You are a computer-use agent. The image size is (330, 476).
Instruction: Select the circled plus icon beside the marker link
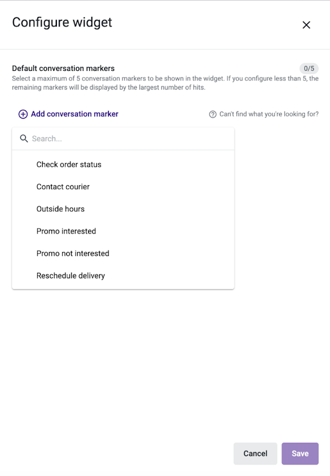click(22, 114)
